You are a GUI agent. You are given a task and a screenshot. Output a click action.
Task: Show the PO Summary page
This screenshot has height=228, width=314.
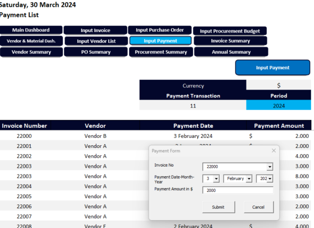(x=95, y=52)
